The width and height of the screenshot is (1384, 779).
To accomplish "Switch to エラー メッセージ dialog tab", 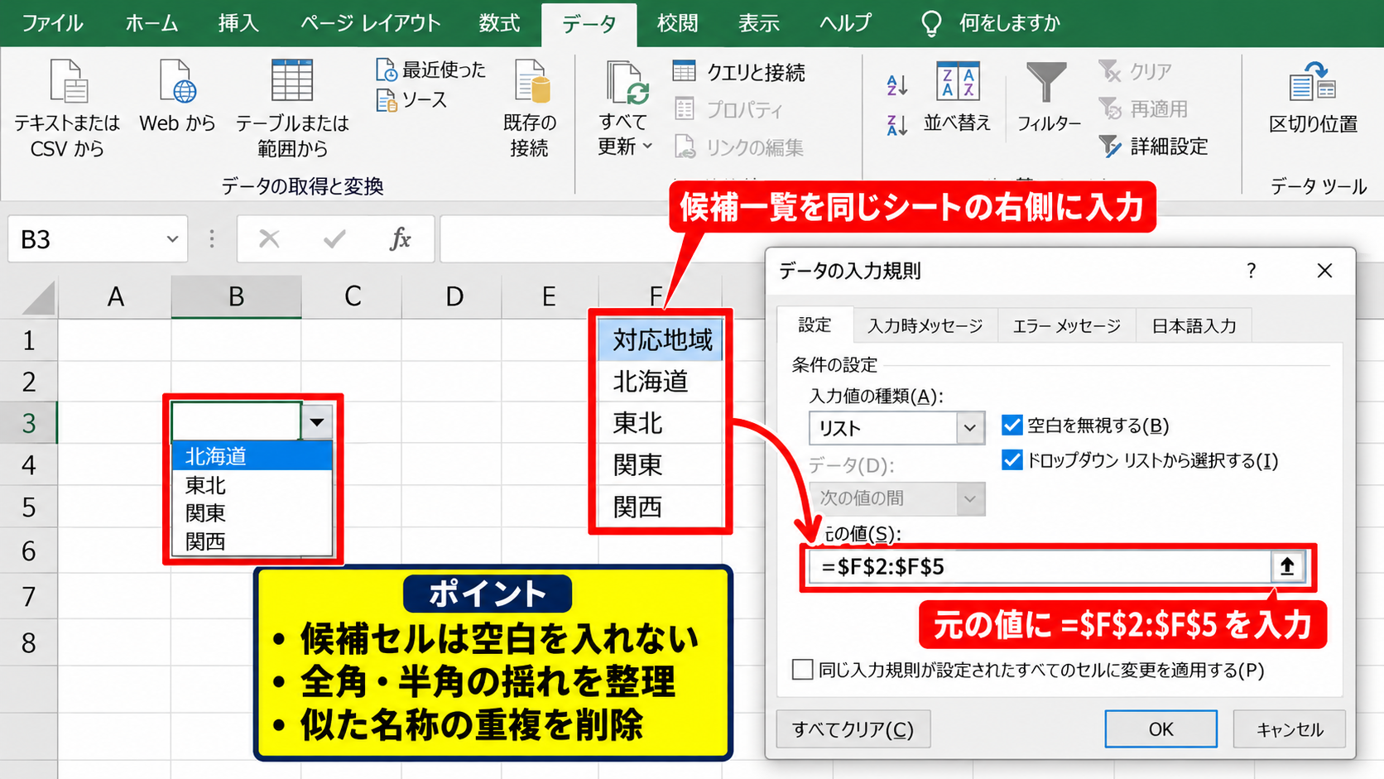I will (x=1067, y=326).
